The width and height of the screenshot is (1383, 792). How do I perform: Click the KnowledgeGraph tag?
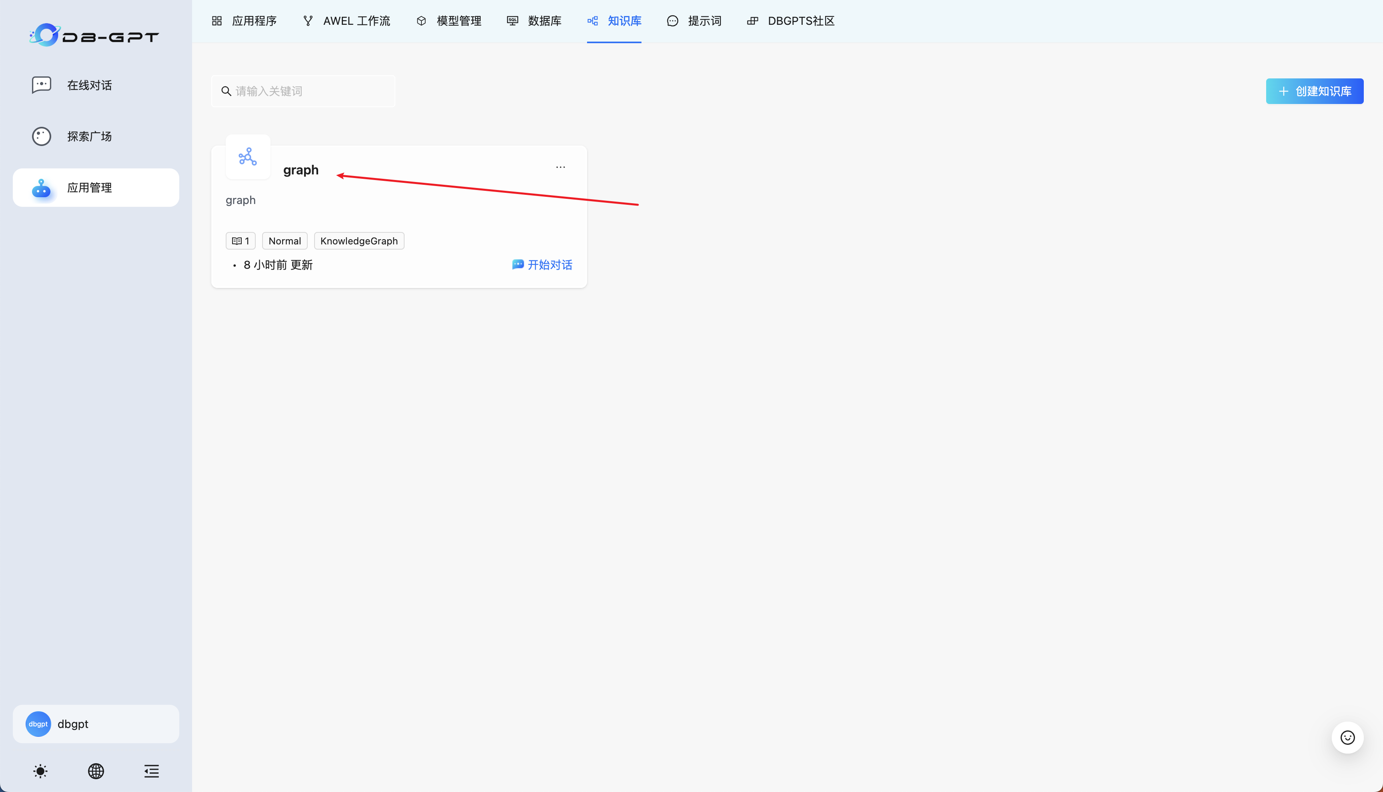[359, 241]
